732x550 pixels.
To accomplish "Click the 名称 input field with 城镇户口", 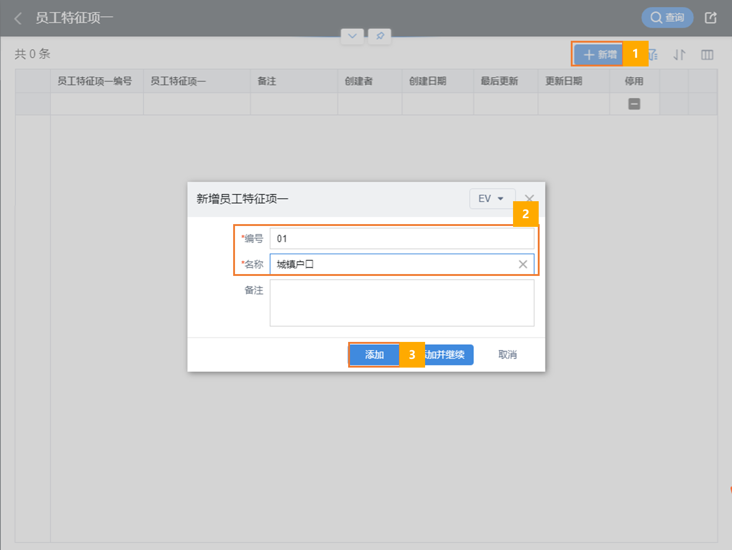I will 402,264.
